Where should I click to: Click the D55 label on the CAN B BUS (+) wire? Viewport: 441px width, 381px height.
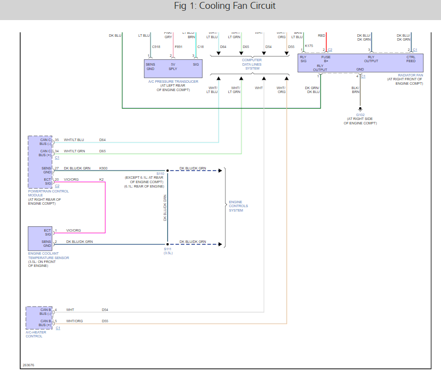coord(105,321)
